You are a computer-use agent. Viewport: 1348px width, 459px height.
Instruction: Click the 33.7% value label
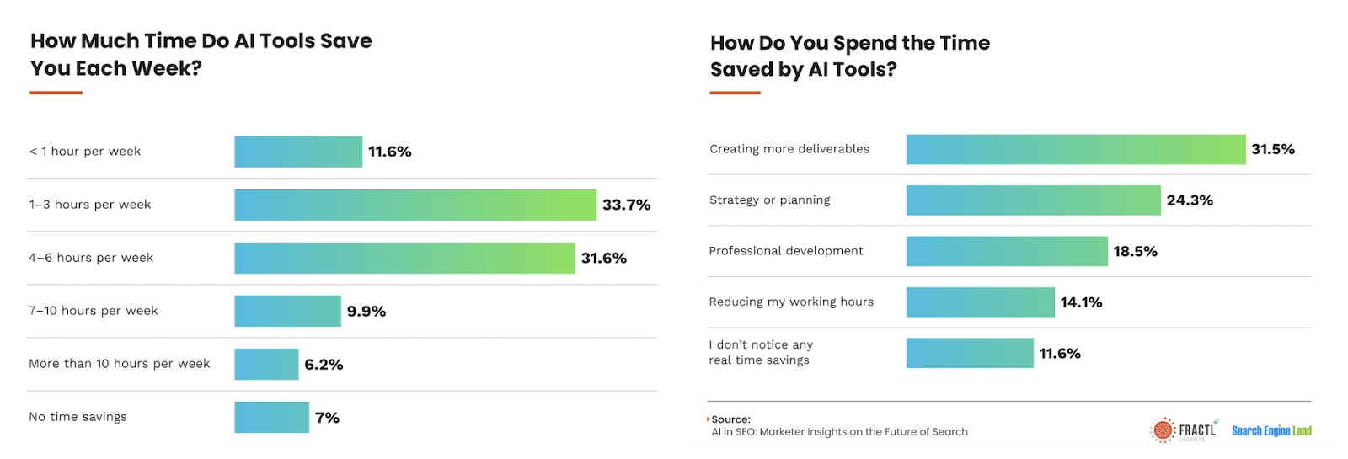click(626, 205)
